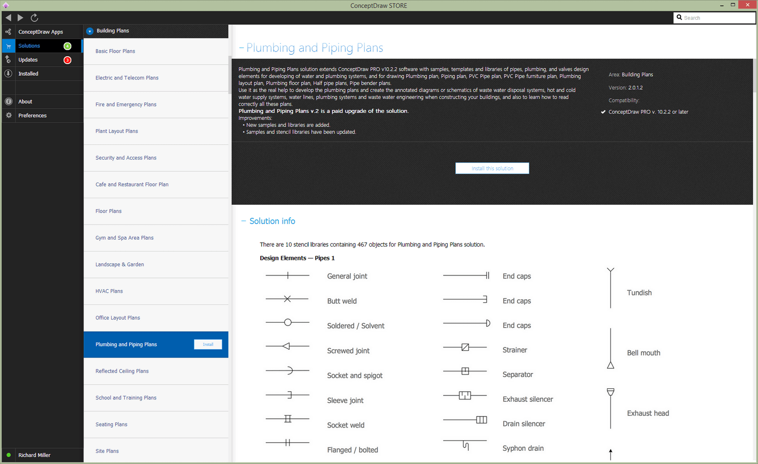The image size is (758, 464).
Task: Click Install button on Plumbing and Piping Plans row
Action: point(208,344)
